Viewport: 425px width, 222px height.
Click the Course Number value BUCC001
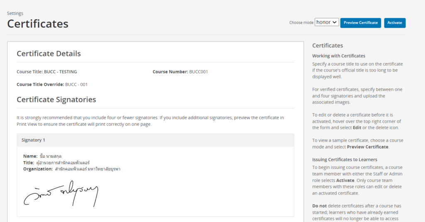click(x=198, y=72)
